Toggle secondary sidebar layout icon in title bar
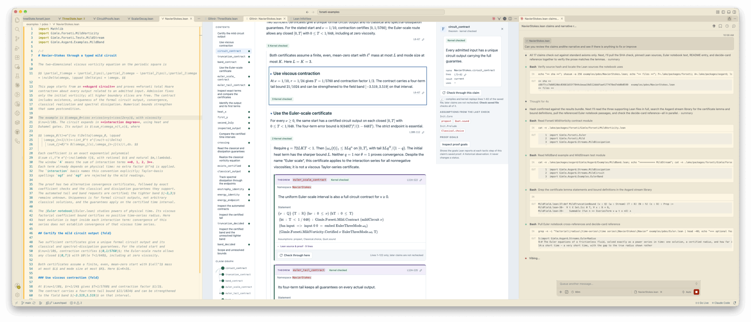The width and height of the screenshot is (751, 322). [734, 12]
